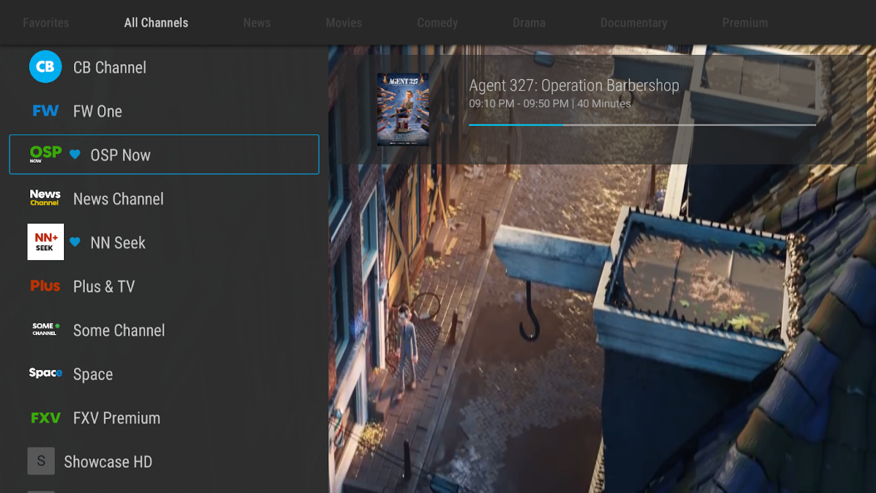The image size is (876, 493).
Task: Select the Comedy tab
Action: click(437, 23)
